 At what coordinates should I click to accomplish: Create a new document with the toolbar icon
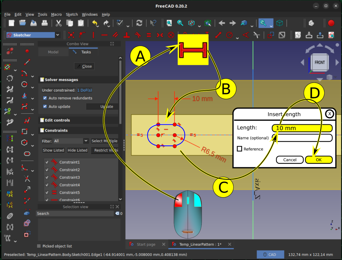[x=11, y=23]
